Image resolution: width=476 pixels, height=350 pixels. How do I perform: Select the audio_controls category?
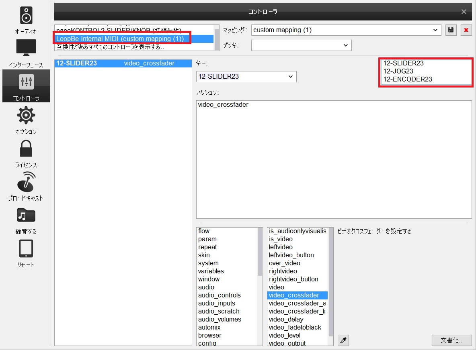tap(227, 295)
